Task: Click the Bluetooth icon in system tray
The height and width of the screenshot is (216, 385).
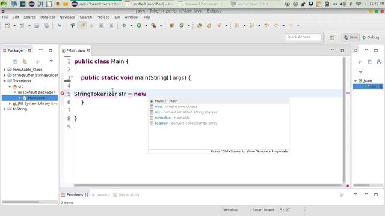Action: click(351, 4)
